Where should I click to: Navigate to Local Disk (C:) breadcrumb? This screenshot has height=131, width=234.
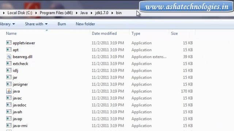[x=20, y=13]
